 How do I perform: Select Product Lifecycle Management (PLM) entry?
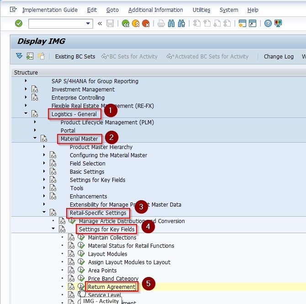coord(107,123)
